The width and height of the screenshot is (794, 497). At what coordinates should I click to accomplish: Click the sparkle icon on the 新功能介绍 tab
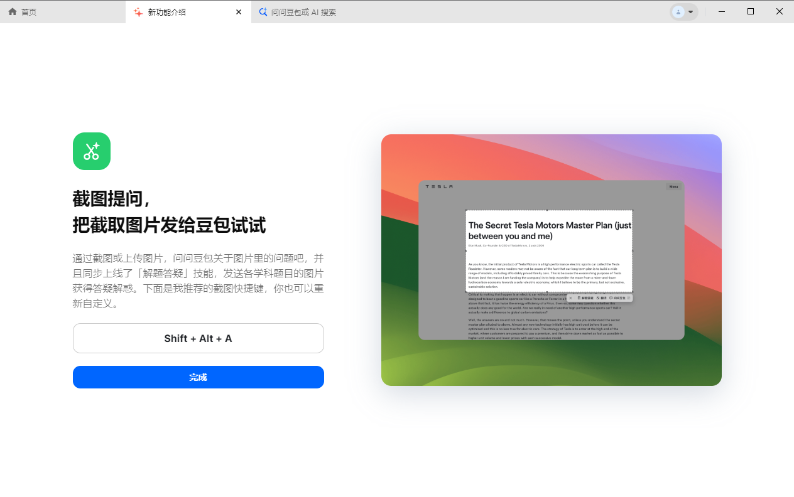click(138, 11)
